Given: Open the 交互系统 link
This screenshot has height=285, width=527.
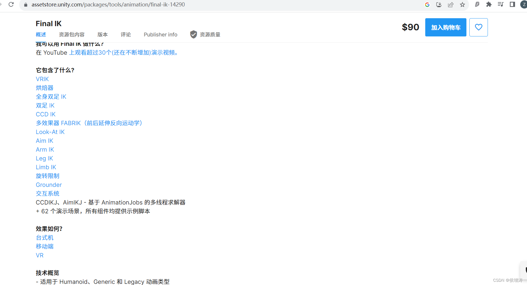Looking at the screenshot, I should point(48,194).
